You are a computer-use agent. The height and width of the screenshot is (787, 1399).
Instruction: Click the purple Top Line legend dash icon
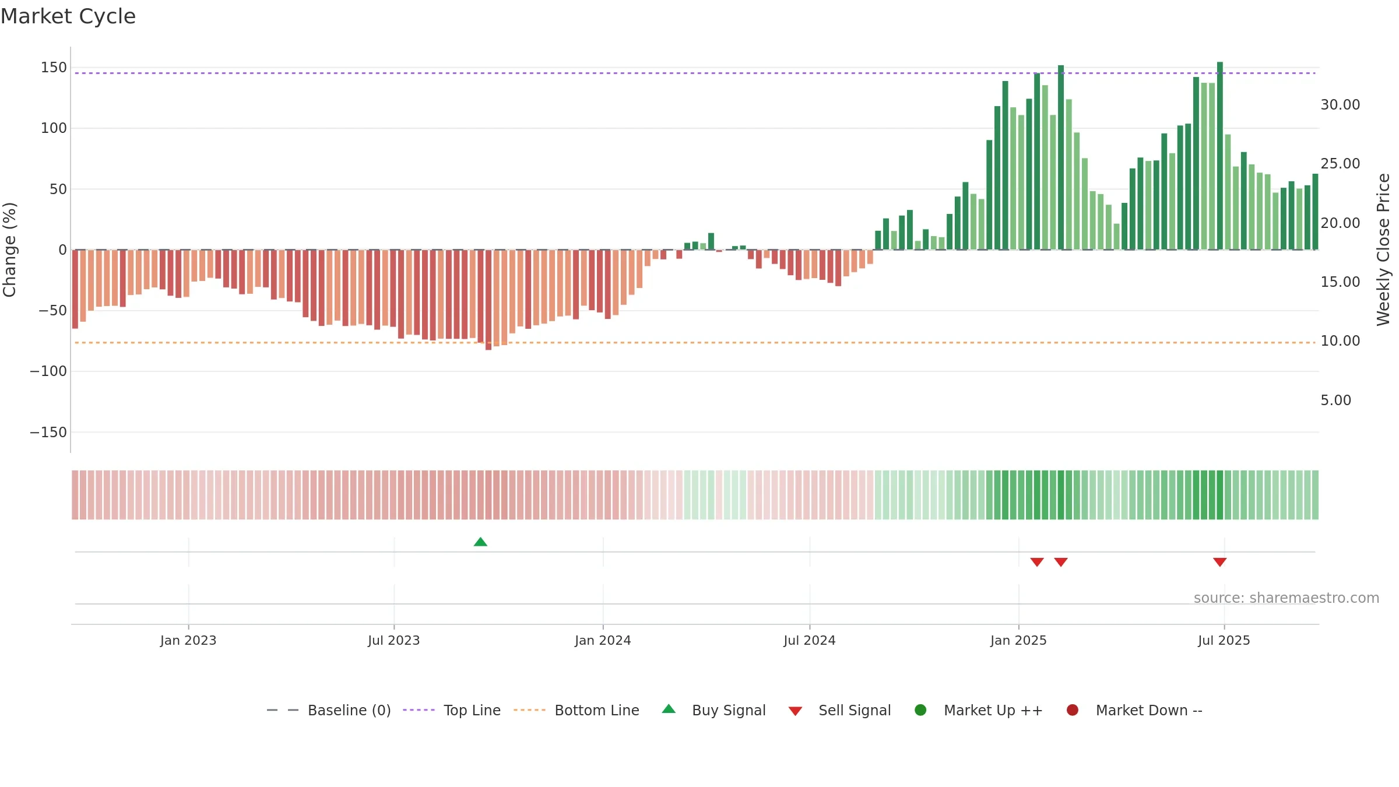pos(419,710)
